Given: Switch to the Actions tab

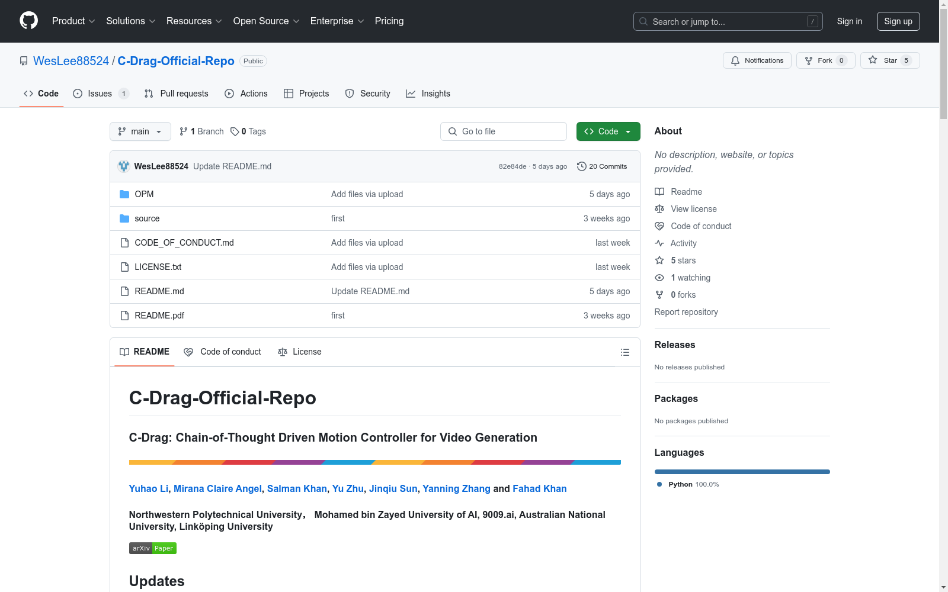Looking at the screenshot, I should [x=246, y=94].
